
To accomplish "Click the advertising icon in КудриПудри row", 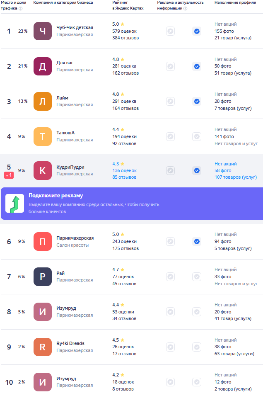I will tap(170, 170).
